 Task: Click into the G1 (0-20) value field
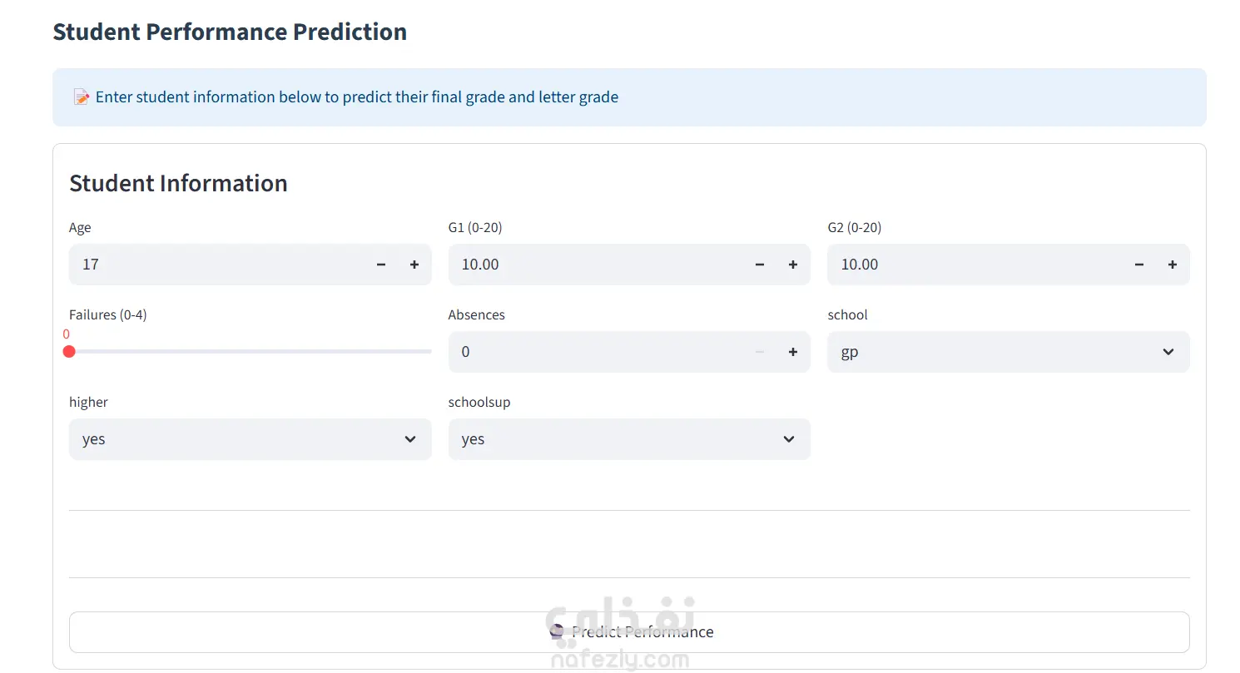(596, 265)
